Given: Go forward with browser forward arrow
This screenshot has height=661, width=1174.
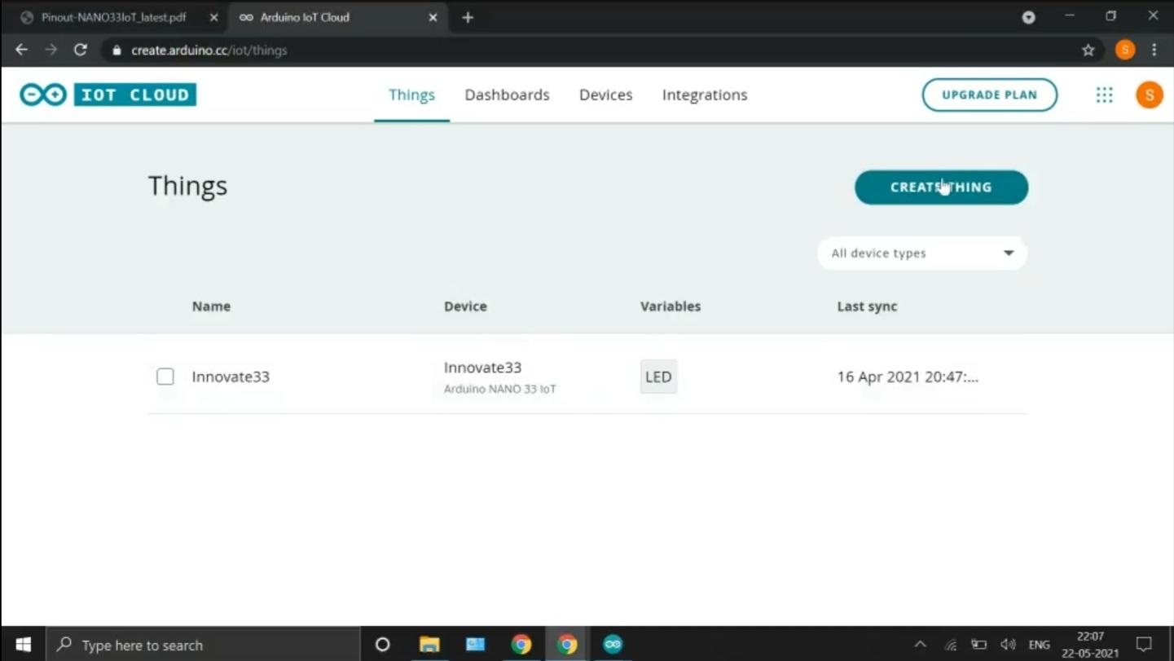Looking at the screenshot, I should click(x=51, y=50).
